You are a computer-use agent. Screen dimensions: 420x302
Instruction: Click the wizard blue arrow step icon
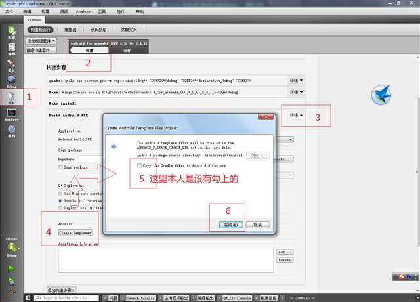click(114, 146)
